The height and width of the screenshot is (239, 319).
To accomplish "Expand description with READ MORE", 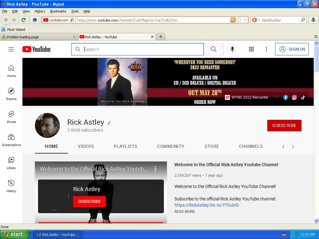I will [x=184, y=212].
